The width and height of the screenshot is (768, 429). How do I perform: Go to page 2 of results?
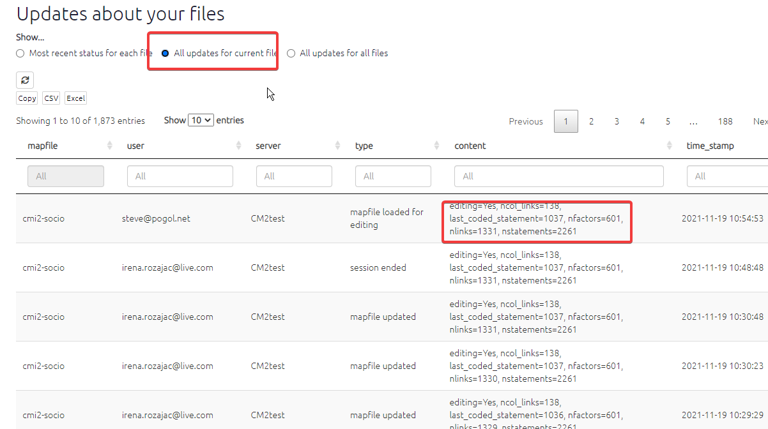(591, 121)
